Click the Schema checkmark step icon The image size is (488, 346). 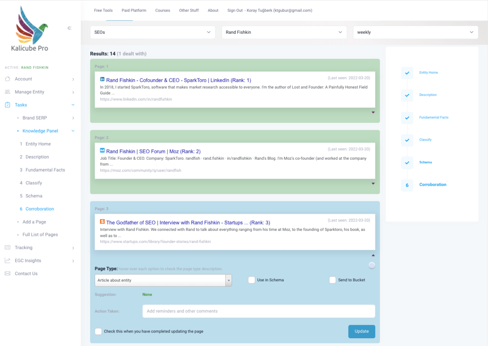pos(407,162)
